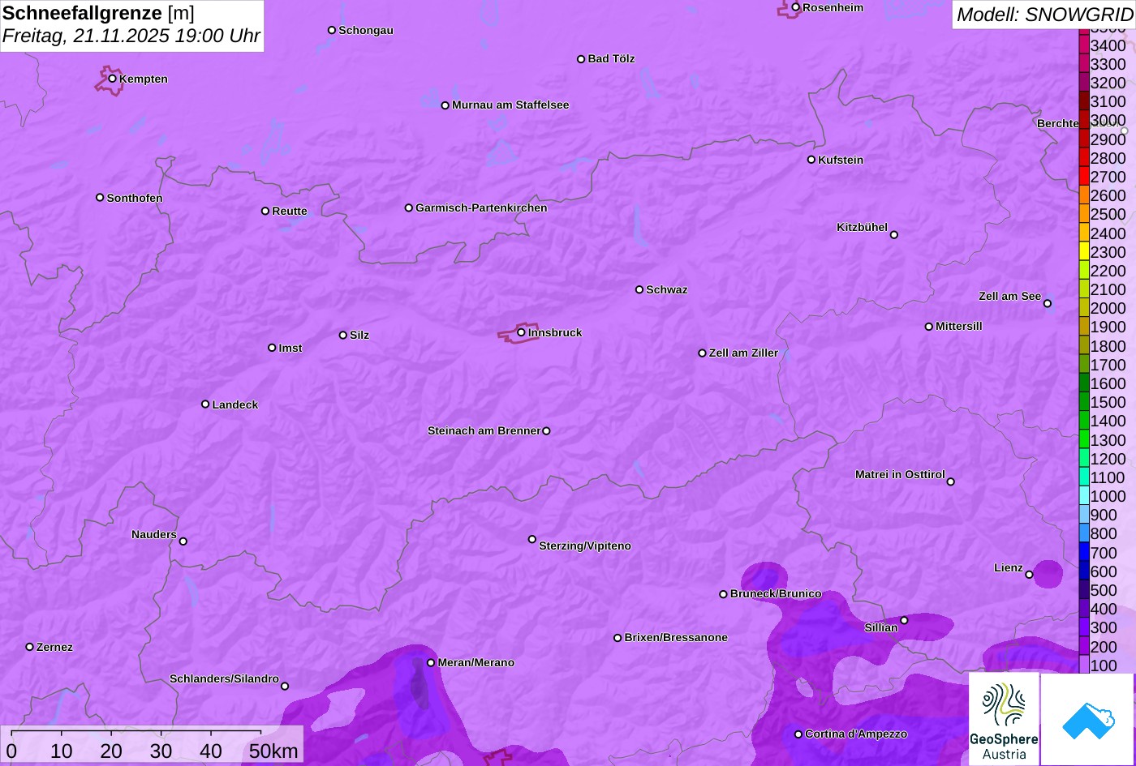Screen dimensions: 1136x766
Task: Click the 700 m blue legend swatch
Action: coord(1084,552)
